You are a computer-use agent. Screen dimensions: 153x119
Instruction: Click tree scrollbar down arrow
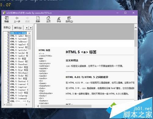[29, 102]
